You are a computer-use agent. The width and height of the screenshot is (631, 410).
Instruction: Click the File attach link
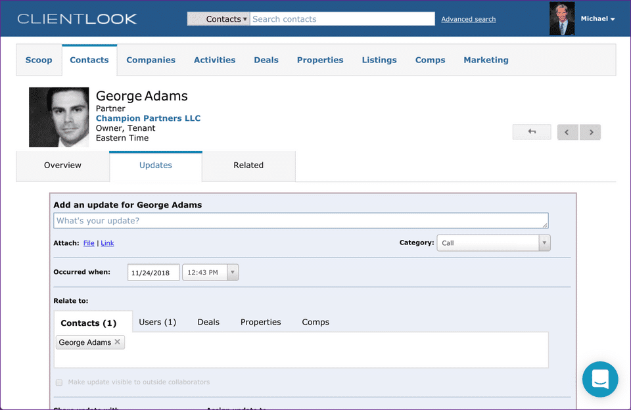tap(89, 243)
